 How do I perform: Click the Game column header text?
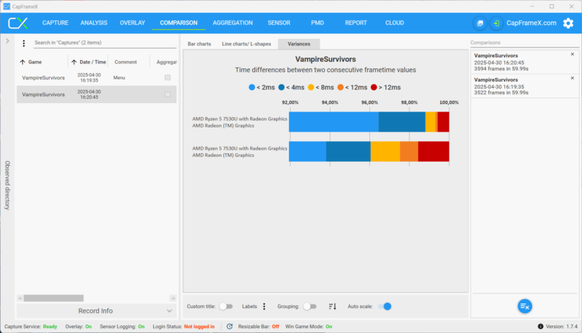point(35,62)
